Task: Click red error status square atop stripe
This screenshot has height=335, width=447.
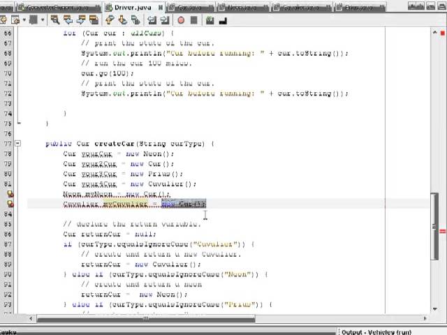Action: [443, 33]
